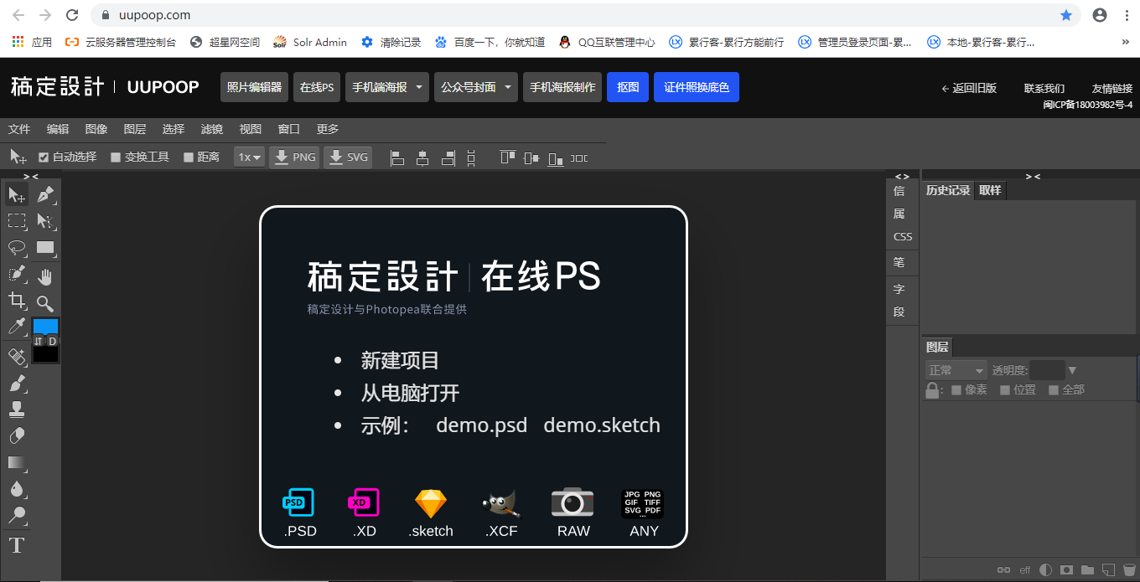Screen dimensions: 1140x582
Task: Activate the Type text tool
Action: 17,546
